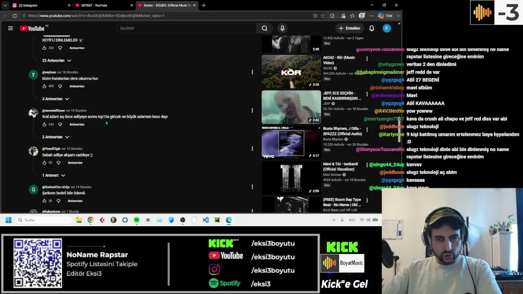Expand the 22 Antworten replies
The width and height of the screenshot is (523, 294).
pyautogui.click(x=57, y=60)
